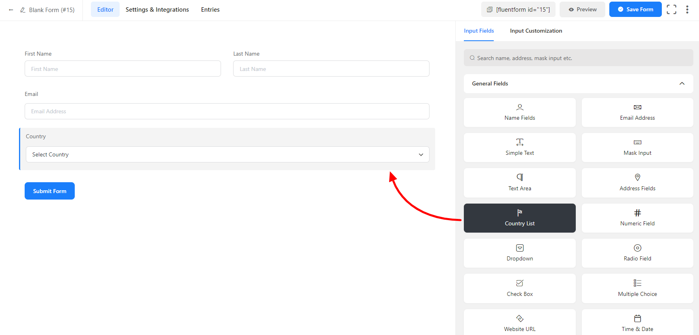Open Settings & Integrations tab
699x335 pixels.
(x=157, y=10)
